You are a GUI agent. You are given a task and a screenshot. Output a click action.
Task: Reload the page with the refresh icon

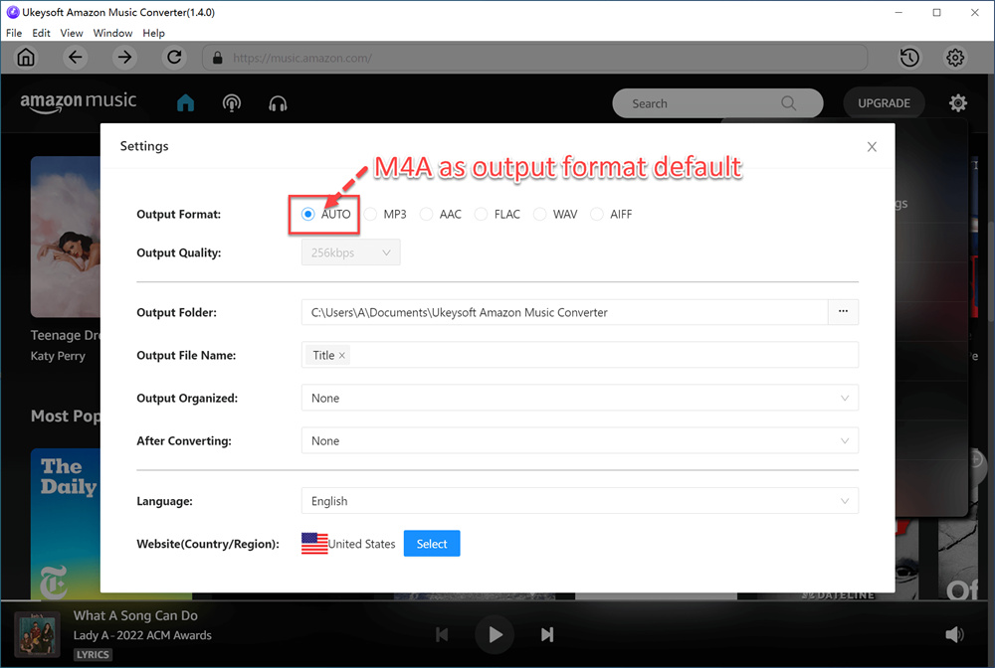[174, 58]
